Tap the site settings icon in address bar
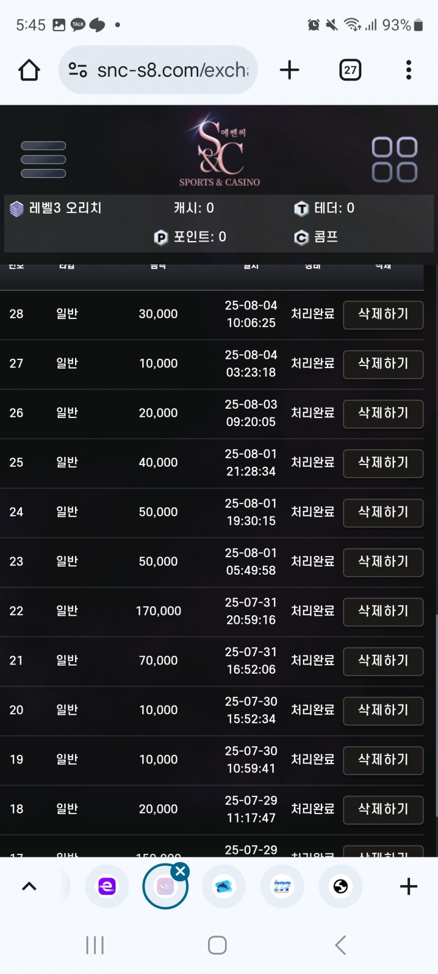The height and width of the screenshot is (974, 438). [78, 70]
